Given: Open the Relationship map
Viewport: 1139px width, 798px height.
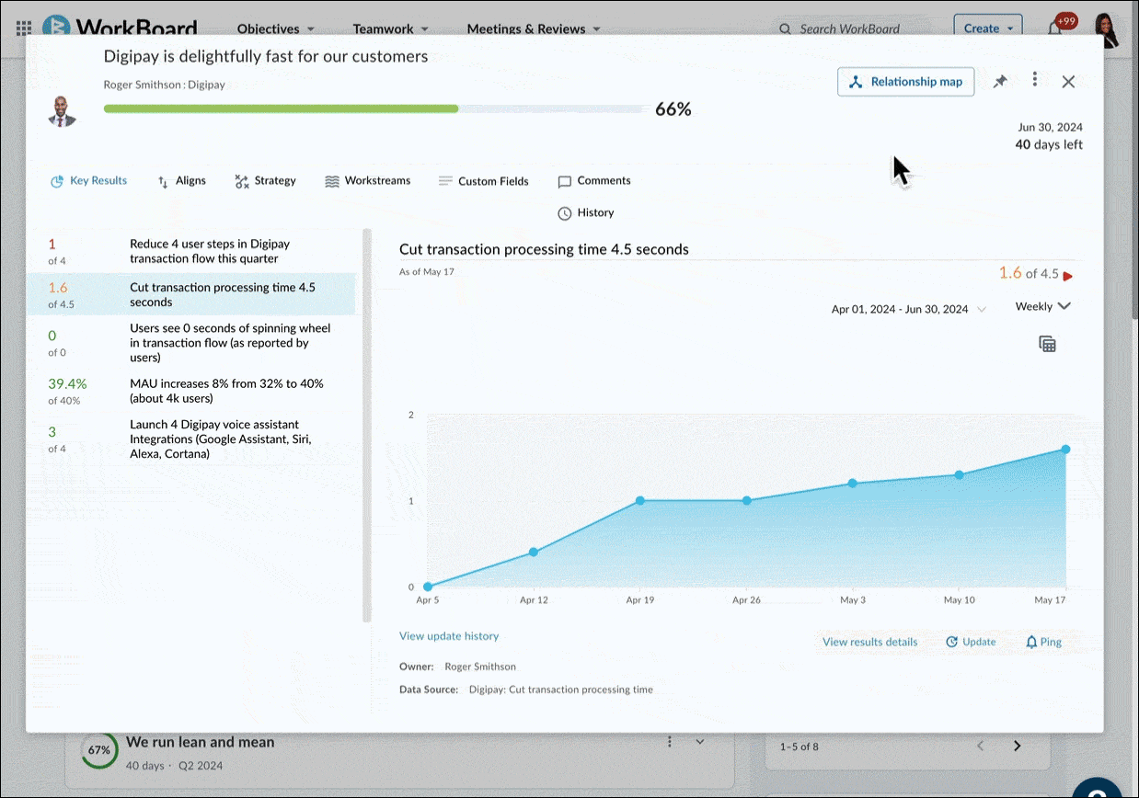Looking at the screenshot, I should [x=906, y=82].
